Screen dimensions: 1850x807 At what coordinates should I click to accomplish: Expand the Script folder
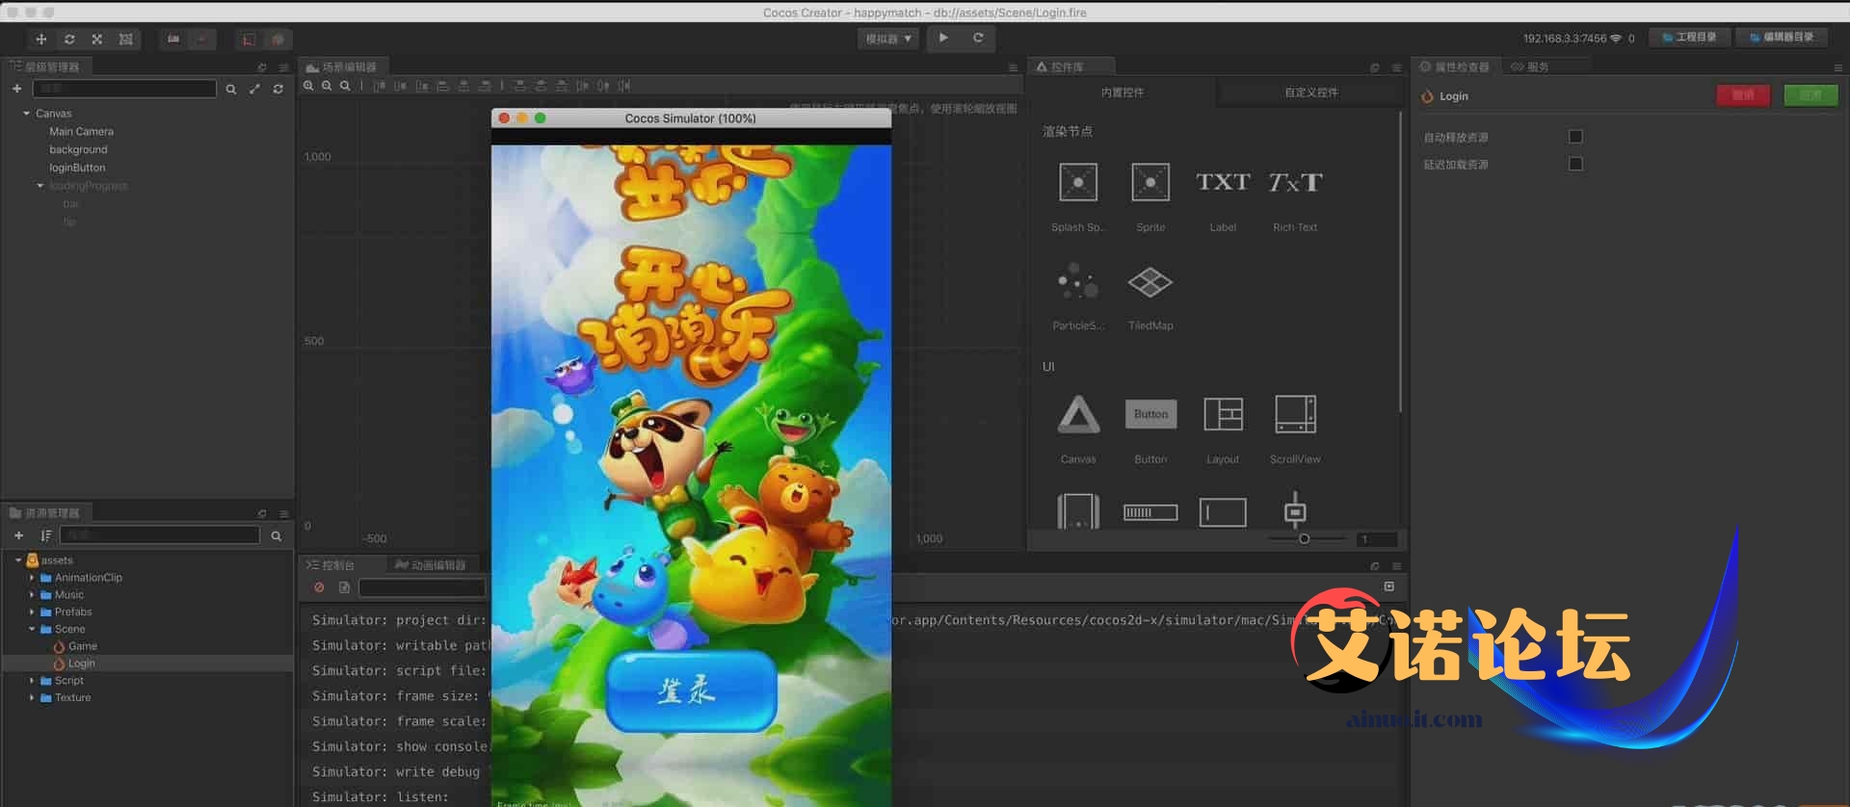point(32,681)
